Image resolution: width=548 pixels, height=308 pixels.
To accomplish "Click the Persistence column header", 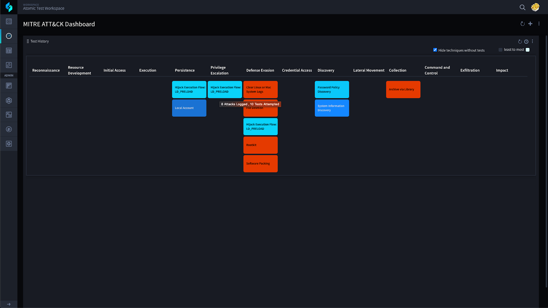I will click(185, 70).
